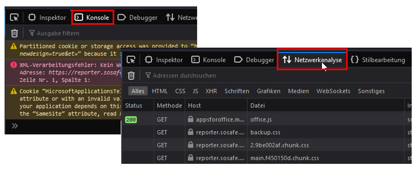416x170 pixels.
Task: Click the Adressen durchsuchen search field
Action: 184,75
